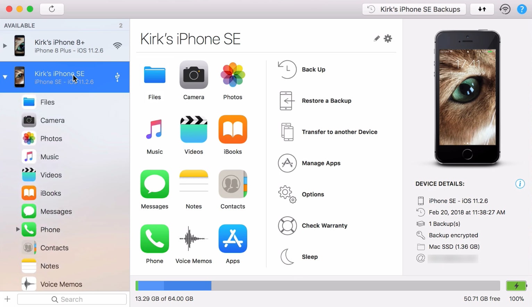Click the Wi-Fi connection icon in the toolbar

(x=505, y=9)
